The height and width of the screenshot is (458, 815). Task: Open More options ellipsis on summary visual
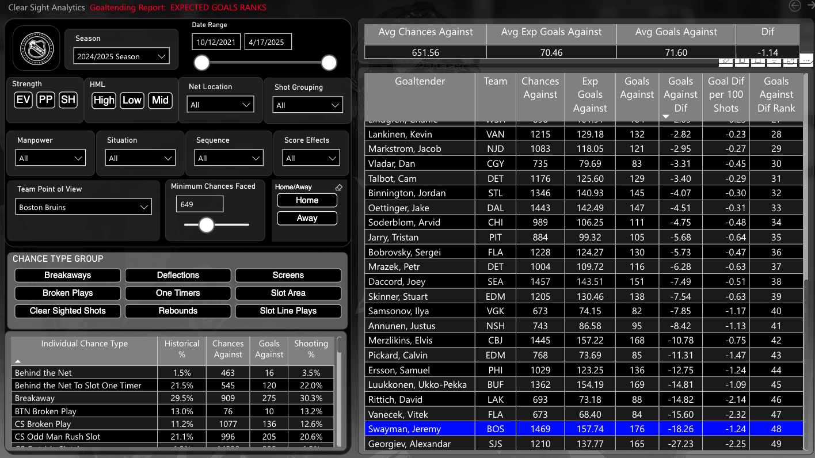coord(806,60)
